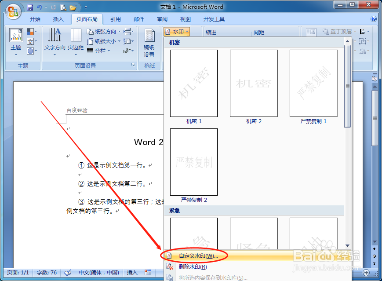Viewport: 382px width, 281px height.
Task: Open the 开发工具 tab
Action: [x=214, y=19]
